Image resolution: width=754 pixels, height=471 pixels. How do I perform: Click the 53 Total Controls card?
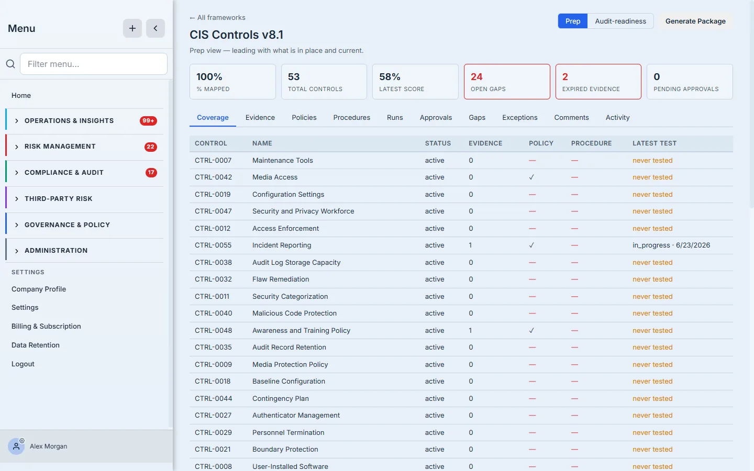pos(324,82)
